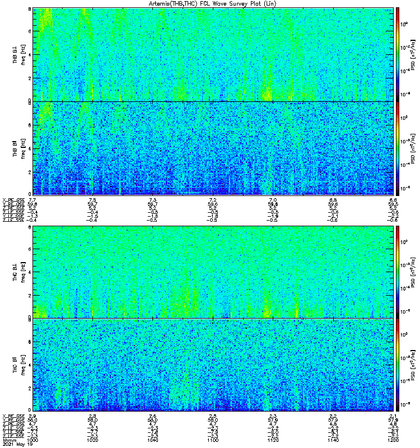Click the color bar beside the THC B⊥ panel

[x=398, y=272]
